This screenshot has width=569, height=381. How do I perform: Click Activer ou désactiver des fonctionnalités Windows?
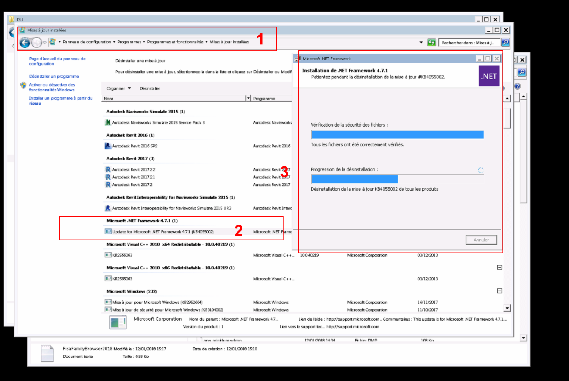[52, 87]
